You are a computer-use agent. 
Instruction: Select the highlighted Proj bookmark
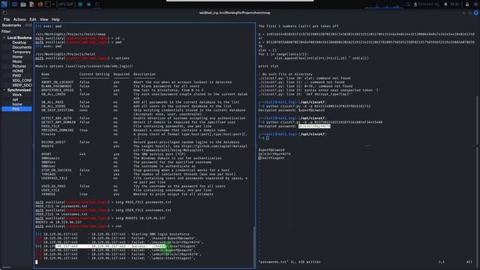[16, 109]
